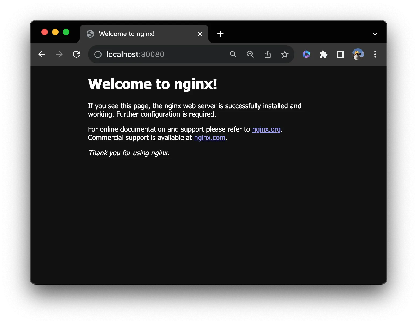
Task: Click the 'Welcome to nginx!' heading
Action: [152, 84]
